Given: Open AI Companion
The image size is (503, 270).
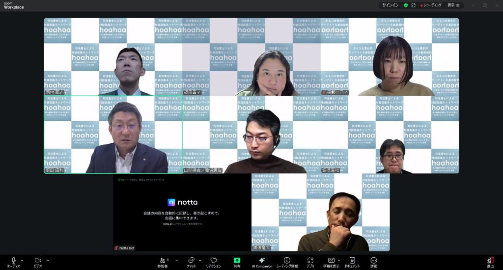Looking at the screenshot, I should click(x=262, y=261).
